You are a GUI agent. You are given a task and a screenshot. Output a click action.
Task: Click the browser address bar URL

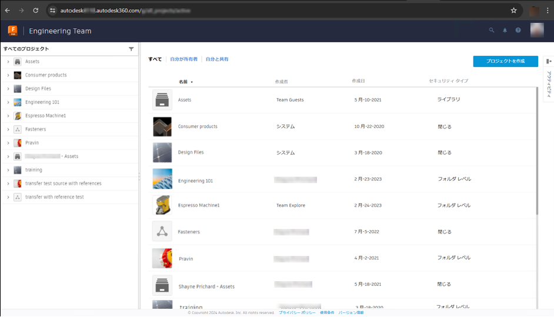125,11
